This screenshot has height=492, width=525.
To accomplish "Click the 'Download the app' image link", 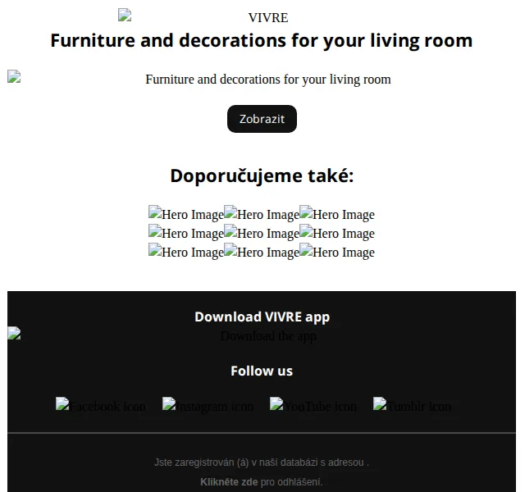I will (262, 335).
